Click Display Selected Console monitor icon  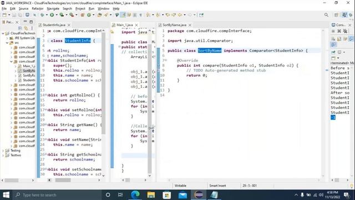click(x=339, y=52)
